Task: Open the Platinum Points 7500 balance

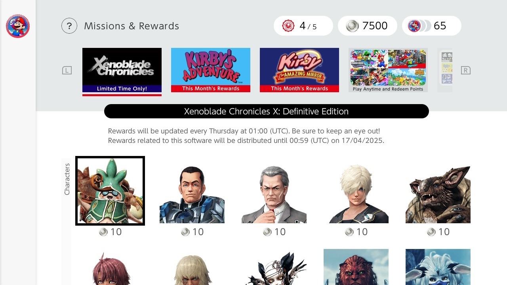Action: click(x=368, y=26)
